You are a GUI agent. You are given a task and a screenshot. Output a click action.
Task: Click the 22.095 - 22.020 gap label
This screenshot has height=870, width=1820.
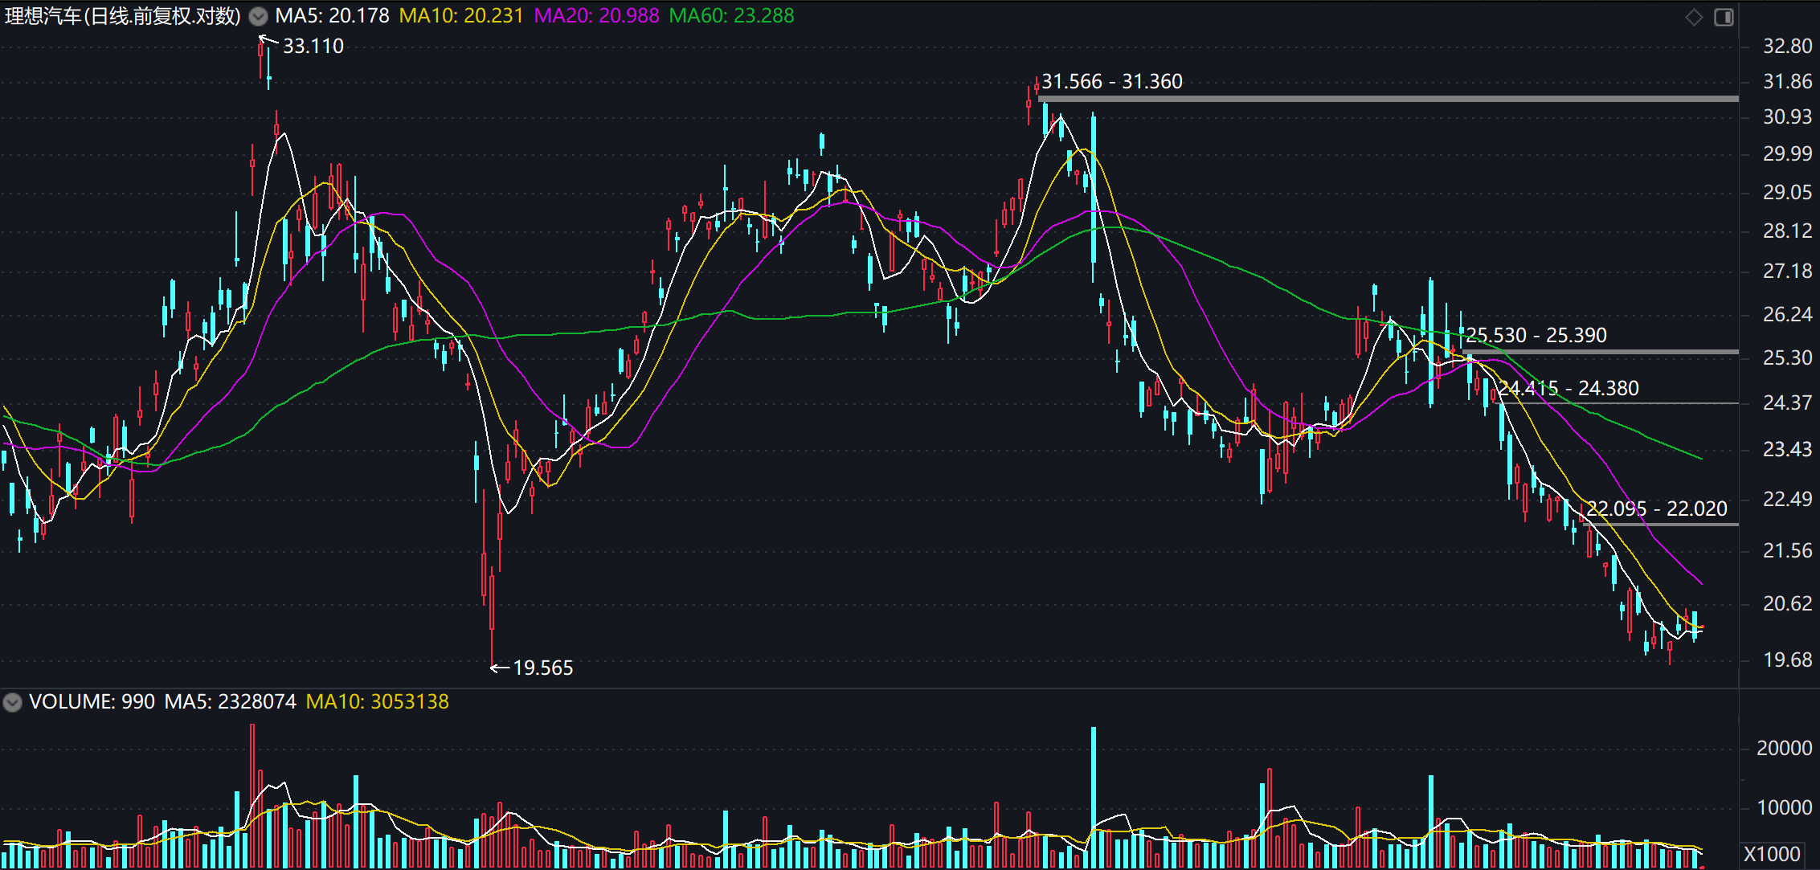point(1656,509)
